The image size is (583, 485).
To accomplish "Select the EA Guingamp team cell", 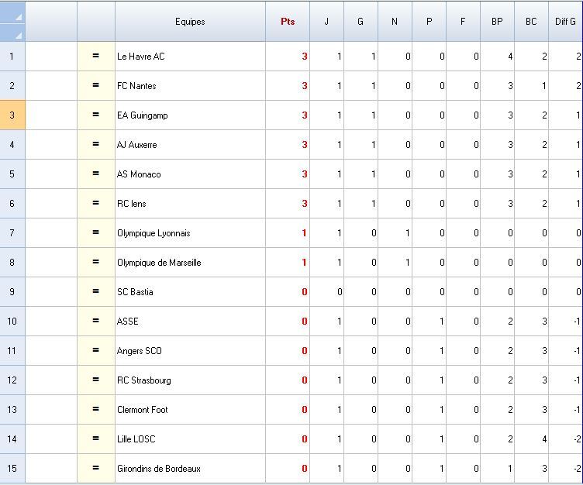I will 190,115.
